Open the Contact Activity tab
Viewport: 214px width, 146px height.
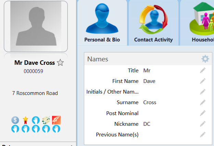click(153, 23)
